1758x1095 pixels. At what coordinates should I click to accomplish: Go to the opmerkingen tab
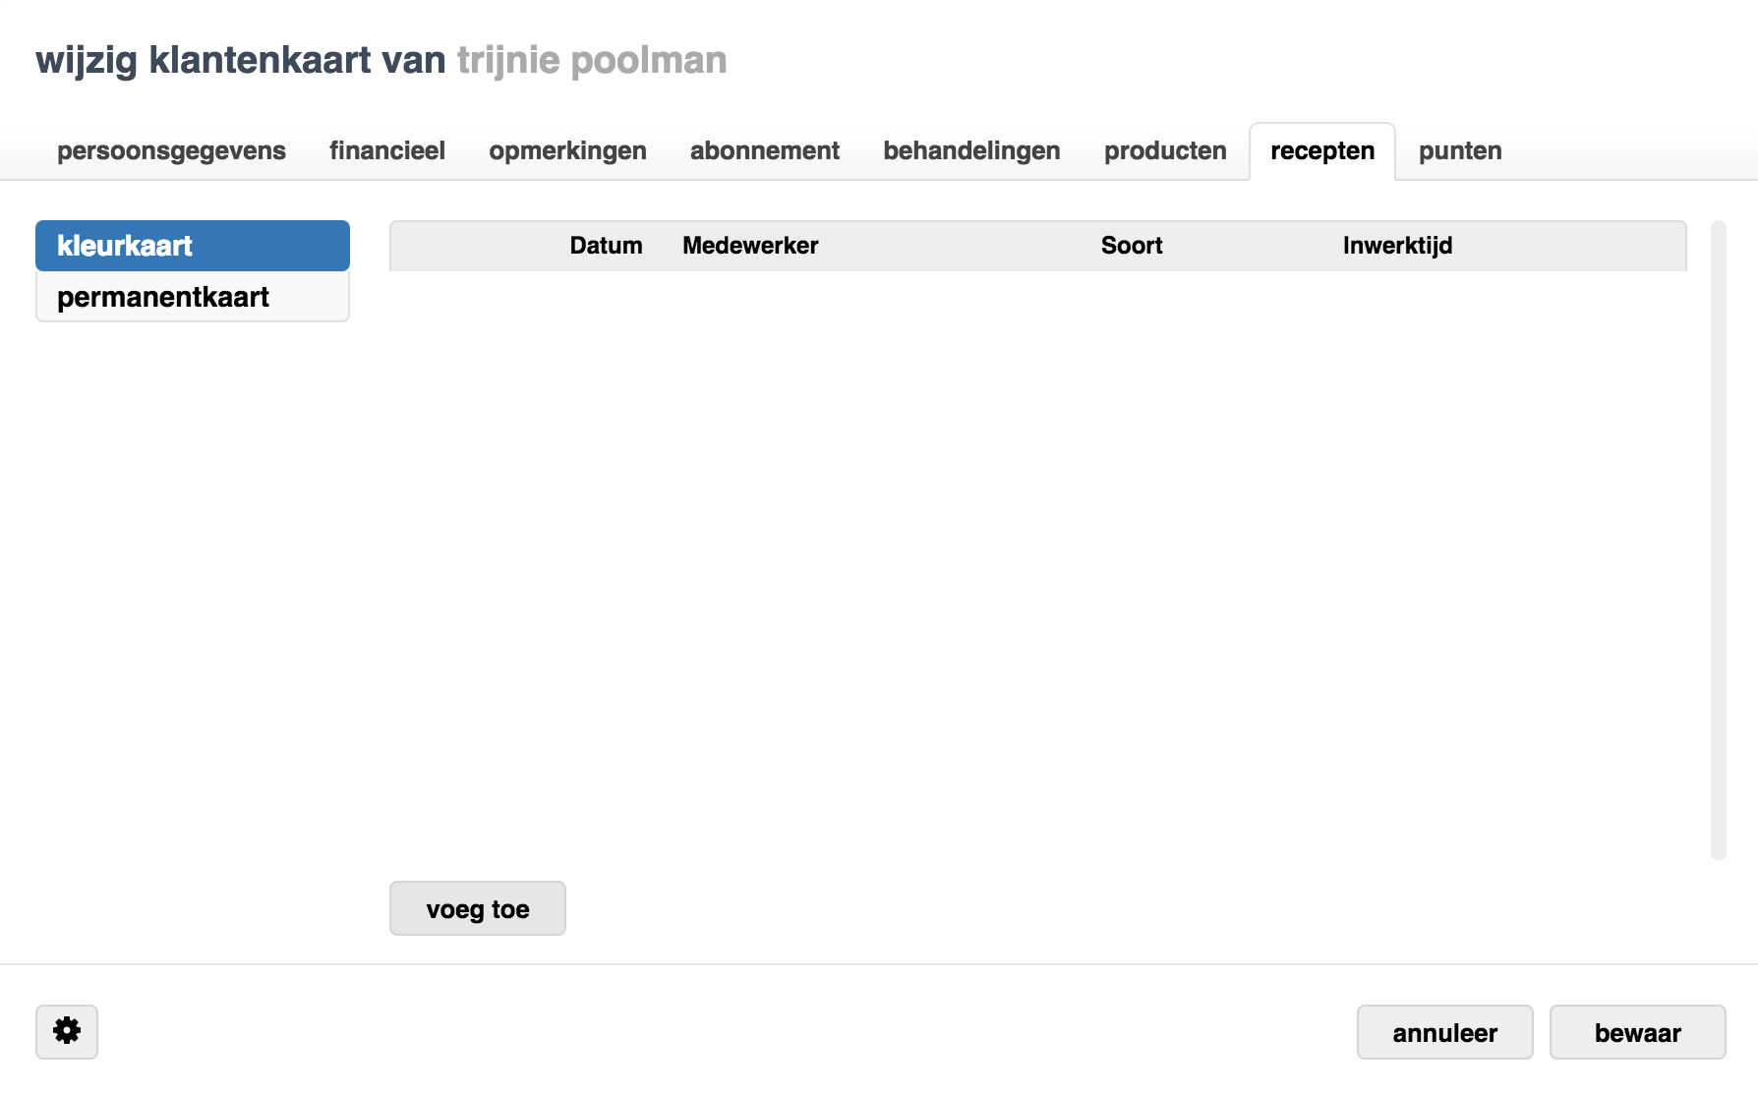click(567, 151)
